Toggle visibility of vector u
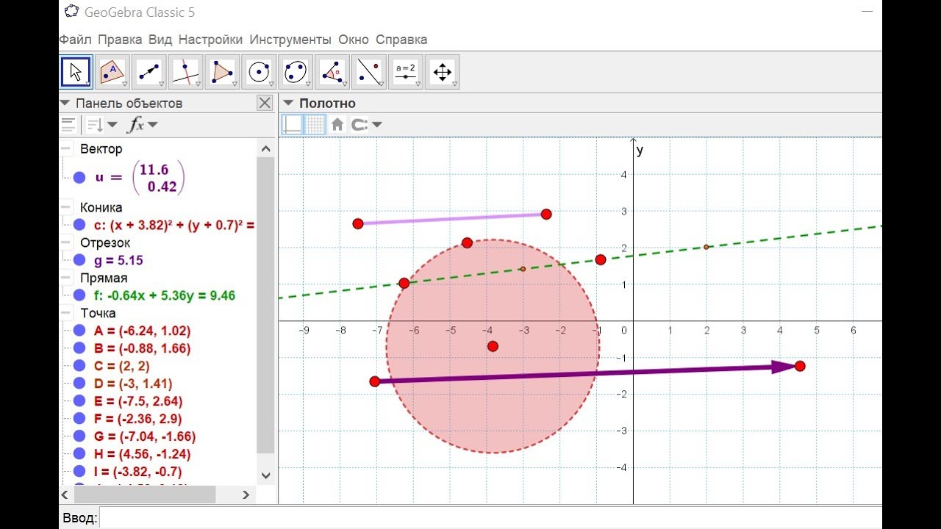Image resolution: width=941 pixels, height=529 pixels. (79, 177)
